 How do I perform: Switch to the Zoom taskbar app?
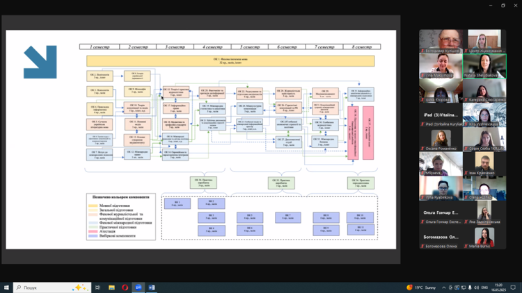coord(139,287)
